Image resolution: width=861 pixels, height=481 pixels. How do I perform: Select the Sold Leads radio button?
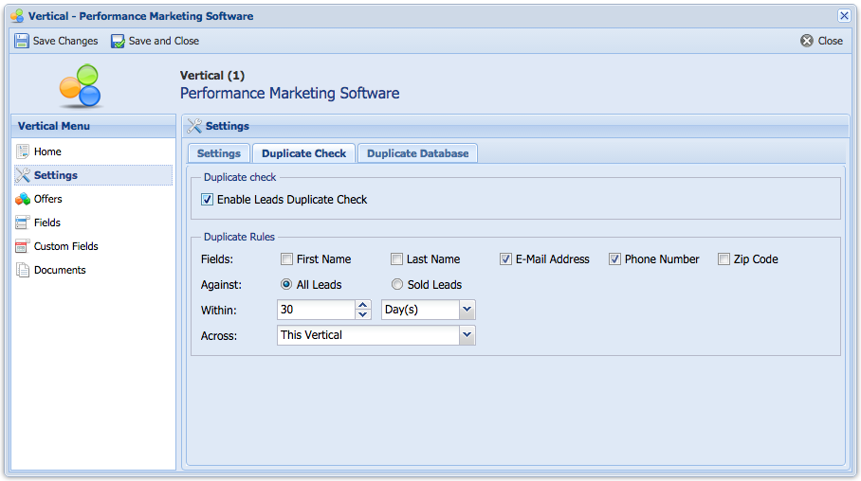click(397, 285)
